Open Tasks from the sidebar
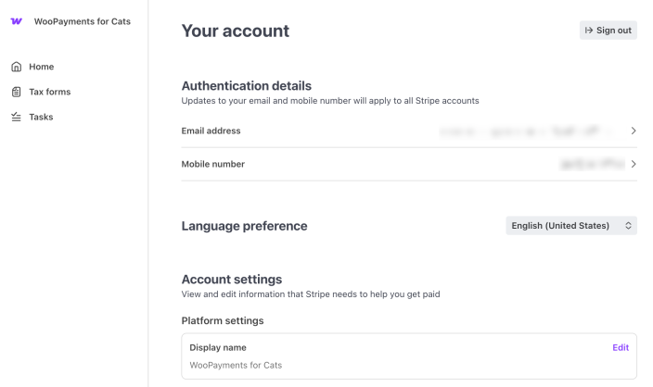 tap(41, 117)
